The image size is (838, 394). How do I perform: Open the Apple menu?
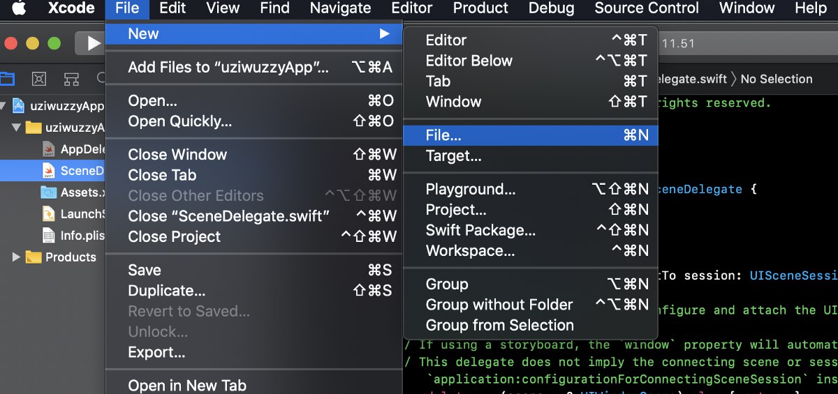coord(19,8)
